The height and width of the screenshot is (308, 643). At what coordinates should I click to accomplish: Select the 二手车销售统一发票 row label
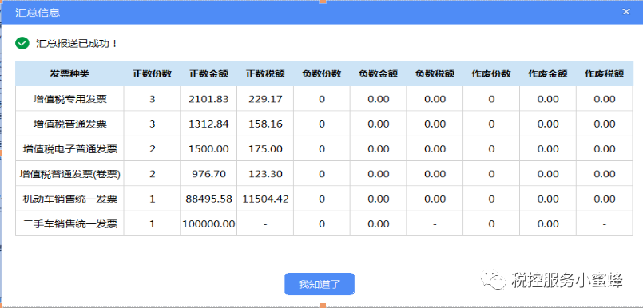click(70, 224)
